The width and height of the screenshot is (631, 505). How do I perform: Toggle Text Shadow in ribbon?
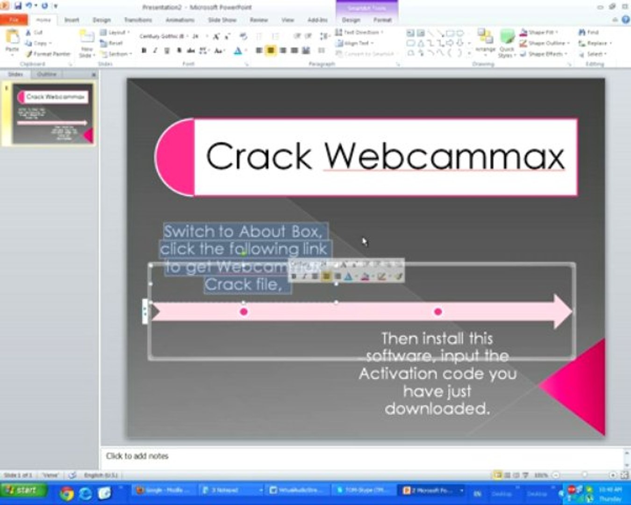click(x=179, y=50)
